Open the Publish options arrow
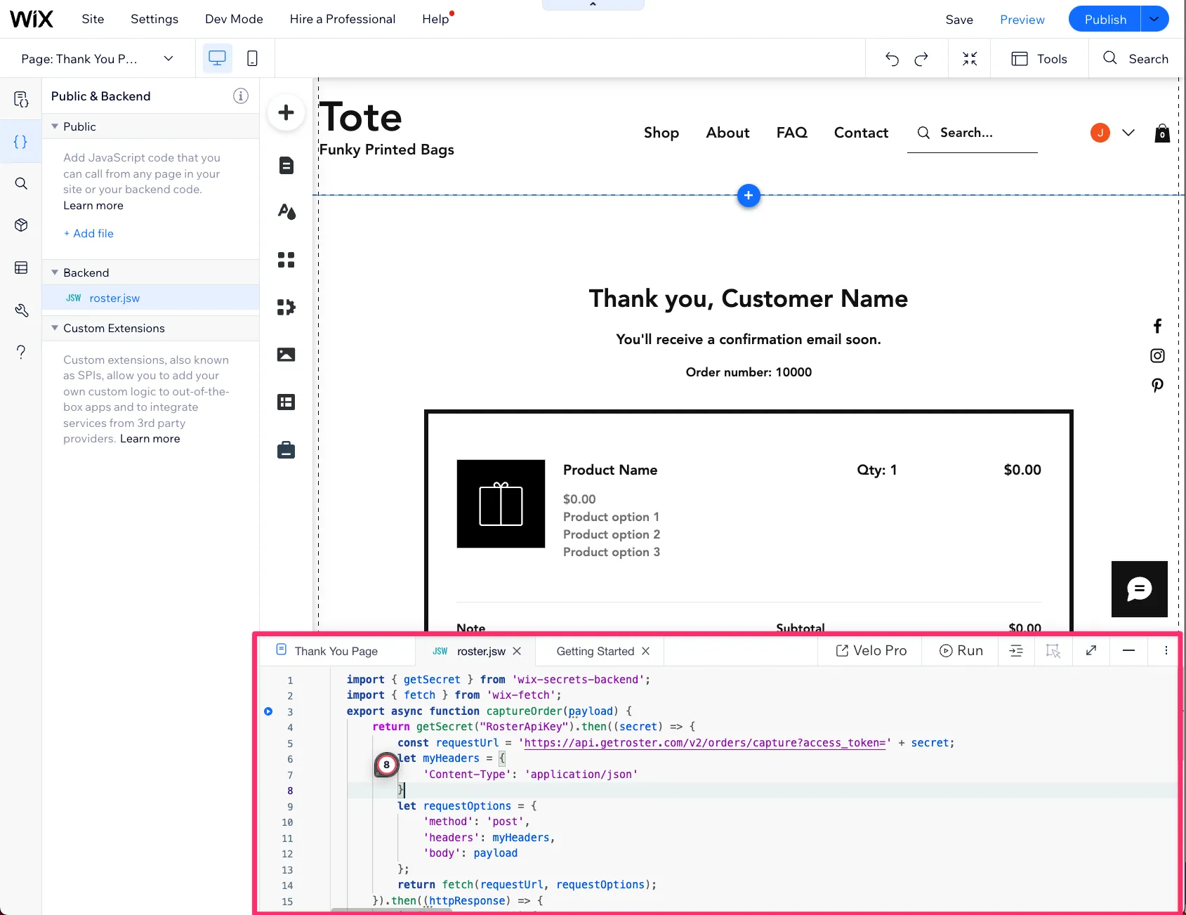 (1154, 19)
